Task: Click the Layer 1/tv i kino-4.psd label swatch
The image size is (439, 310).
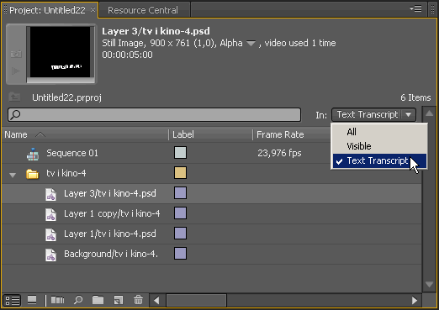Action: (180, 234)
